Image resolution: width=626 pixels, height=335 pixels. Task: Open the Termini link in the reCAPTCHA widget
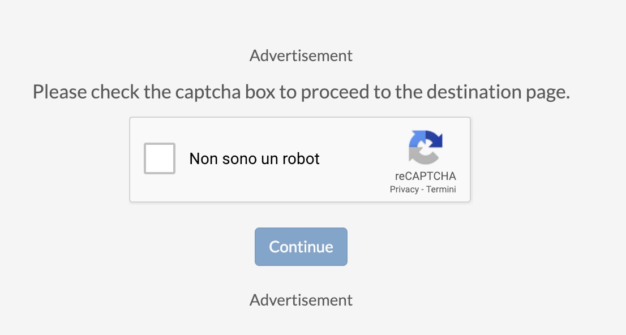click(441, 190)
